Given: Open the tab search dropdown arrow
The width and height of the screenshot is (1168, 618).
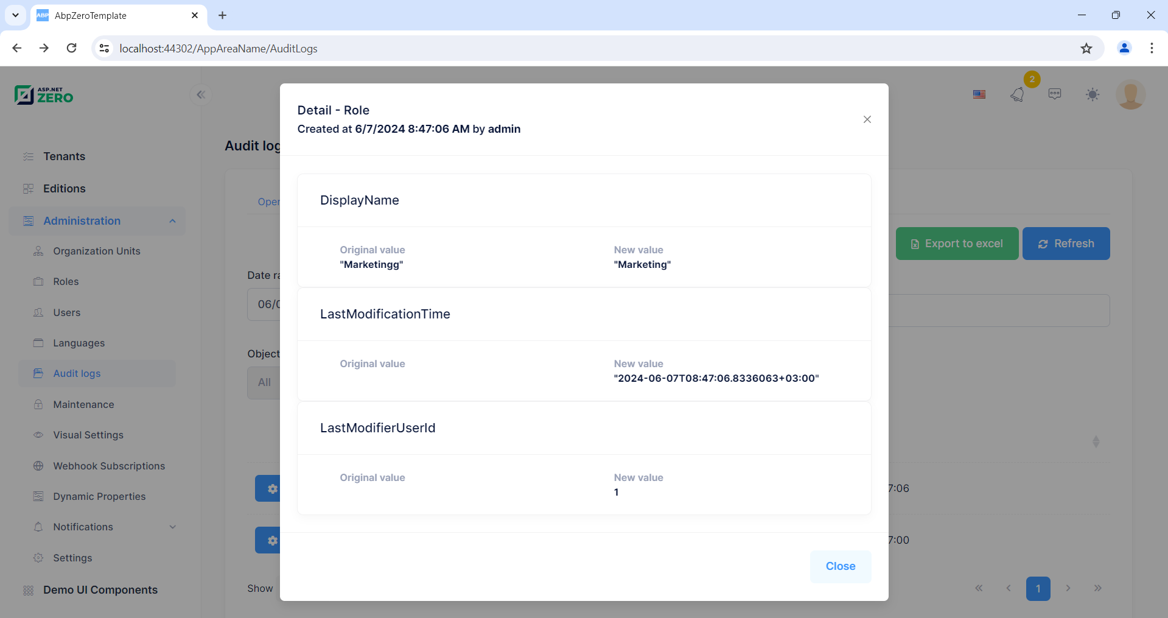Looking at the screenshot, I should click(x=15, y=15).
